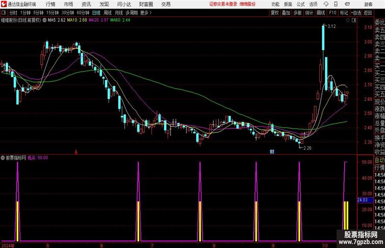Switch to 1分钟 period
The image size is (385, 248).
coord(25,13)
